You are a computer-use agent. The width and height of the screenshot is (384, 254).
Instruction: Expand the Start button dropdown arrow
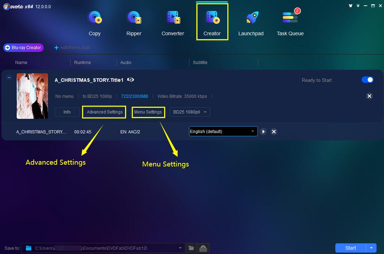pyautogui.click(x=371, y=248)
